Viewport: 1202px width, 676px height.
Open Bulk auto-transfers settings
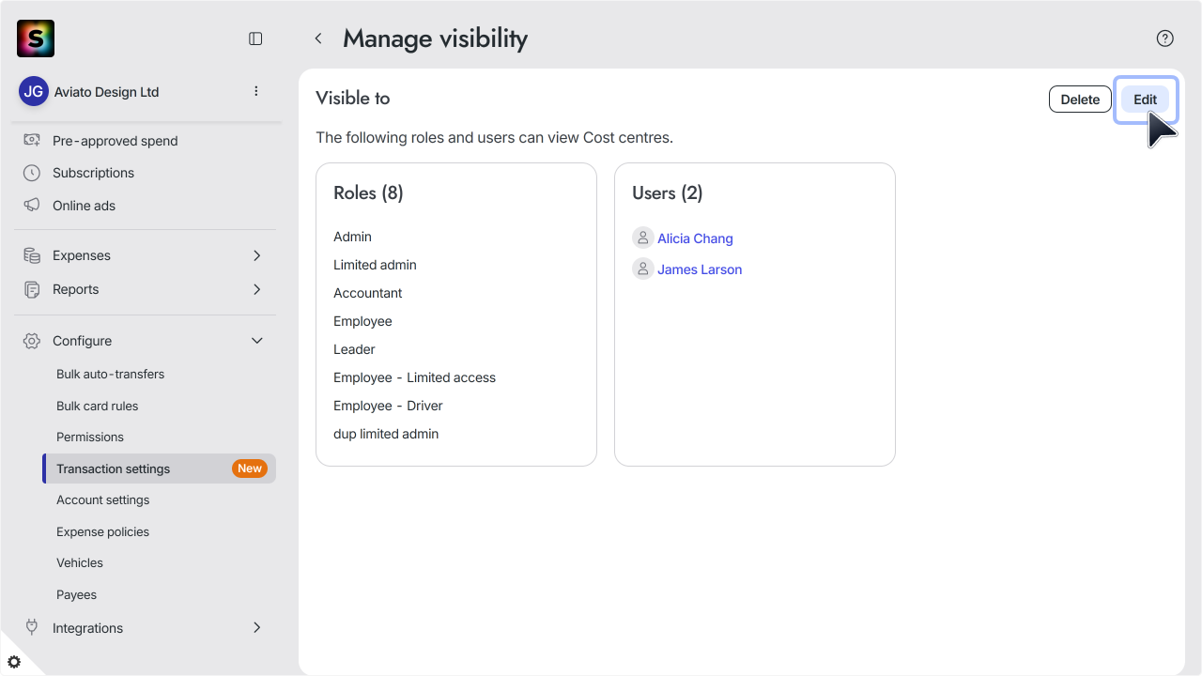coord(110,374)
